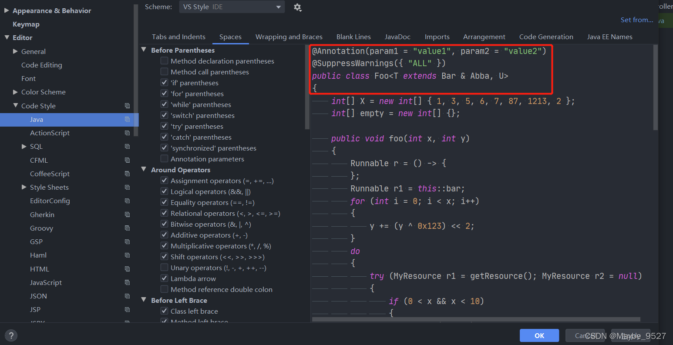Select Keymap in settings tree
The height and width of the screenshot is (345, 673).
pyautogui.click(x=26, y=24)
